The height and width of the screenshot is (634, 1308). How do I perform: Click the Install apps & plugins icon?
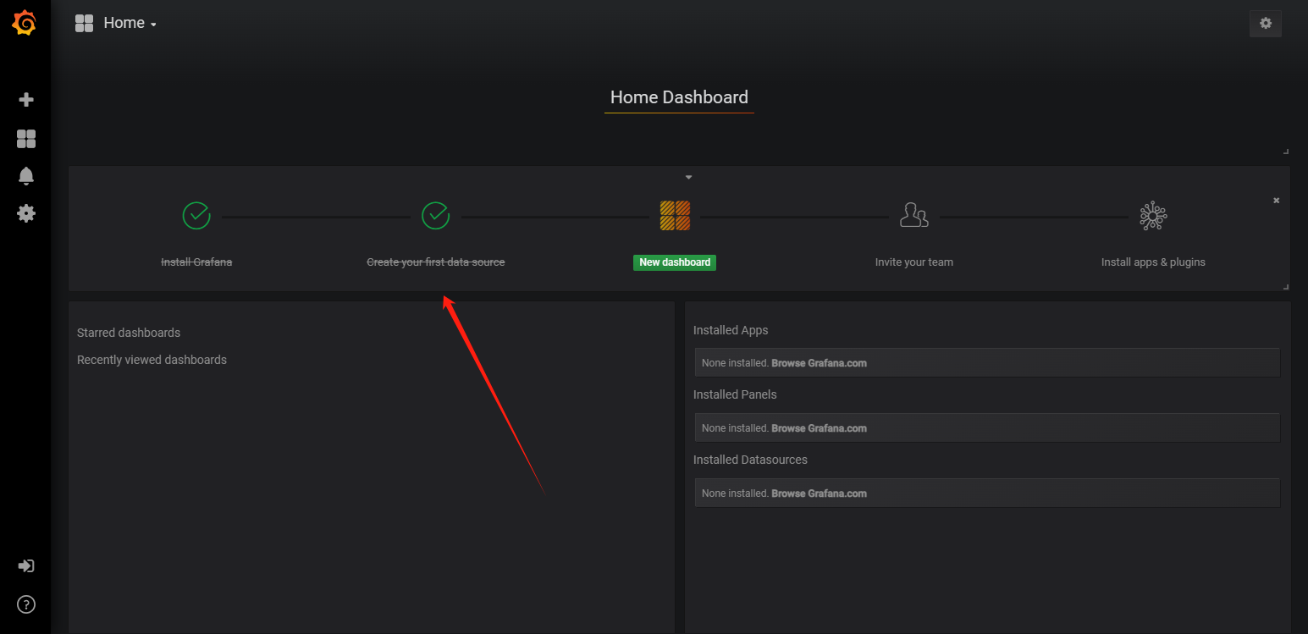[1153, 216]
